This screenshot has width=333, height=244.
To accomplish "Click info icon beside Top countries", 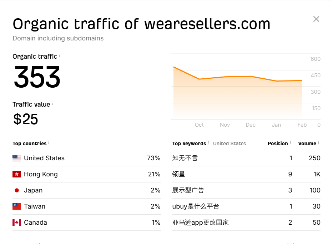I will coord(49,143).
